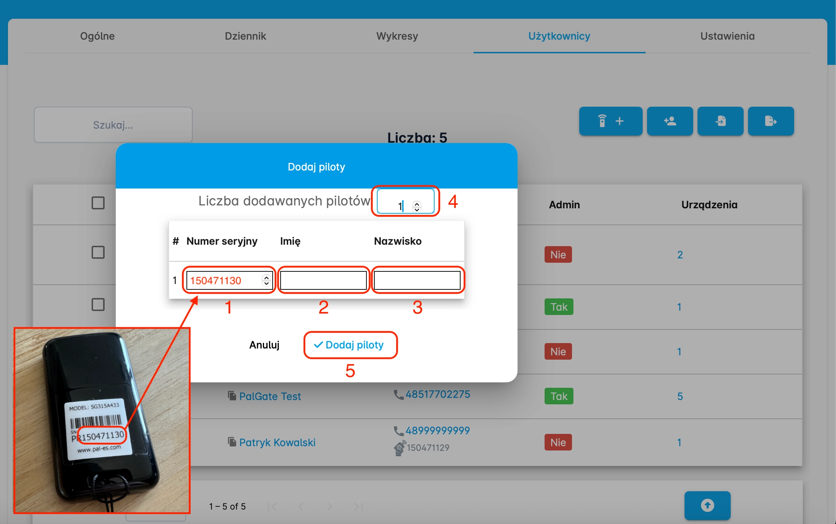Check the first user row checkbox
Image resolution: width=836 pixels, height=524 pixels.
[x=98, y=252]
